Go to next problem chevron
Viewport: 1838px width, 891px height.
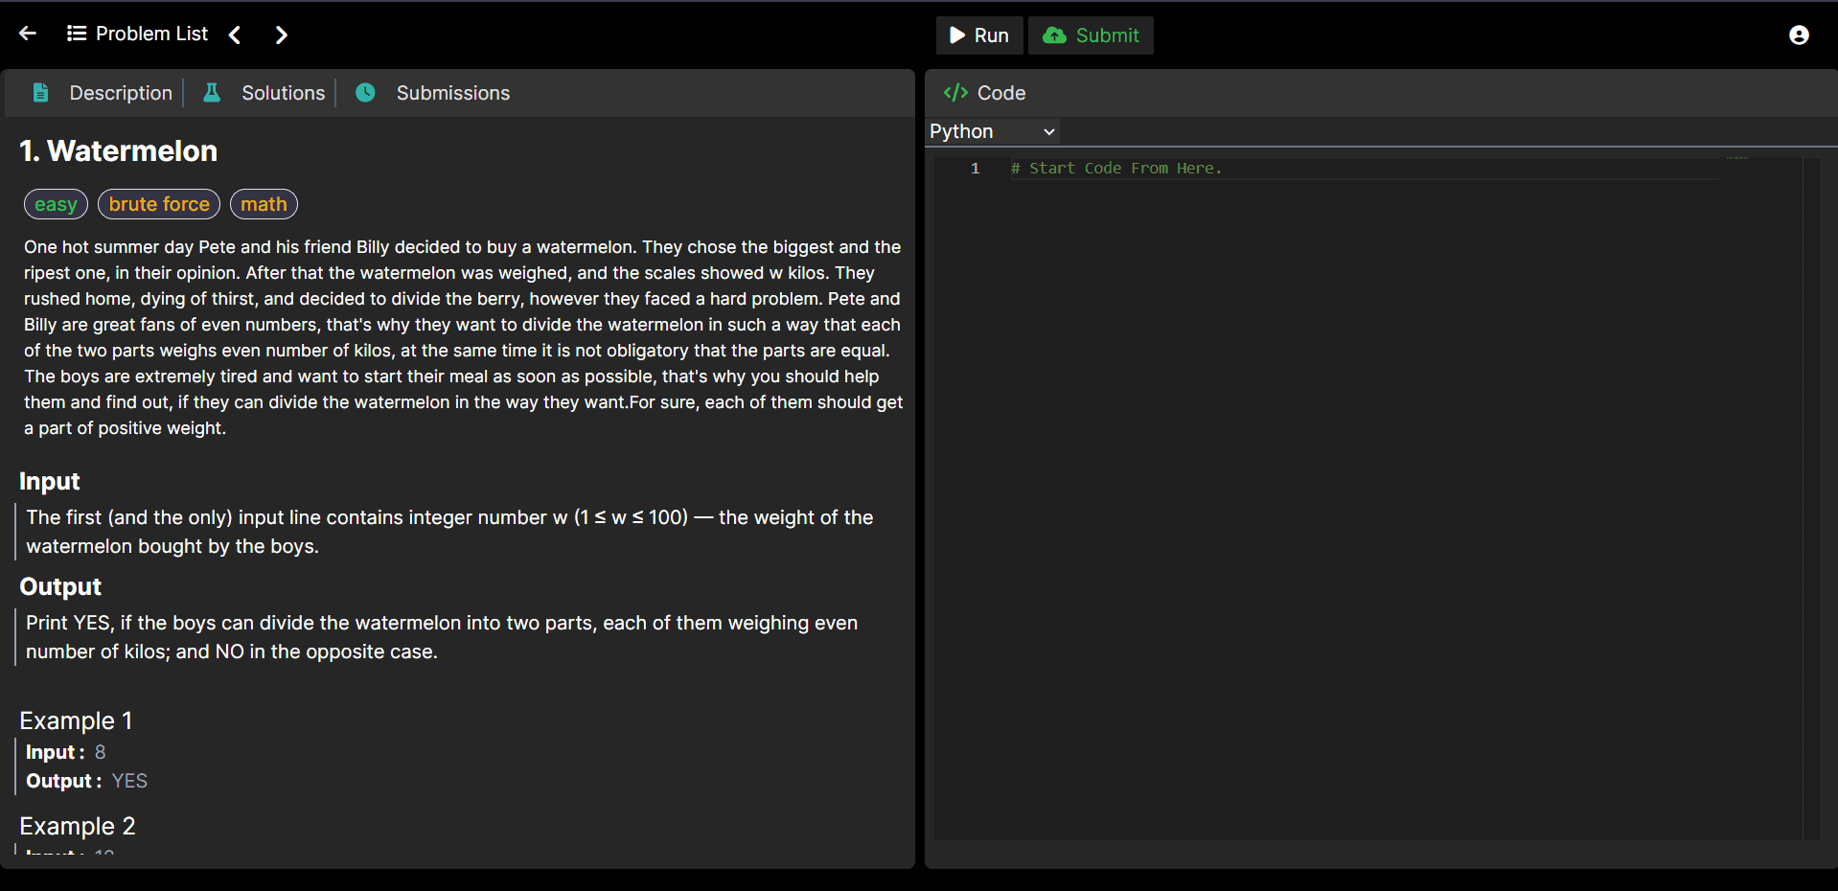pos(281,34)
